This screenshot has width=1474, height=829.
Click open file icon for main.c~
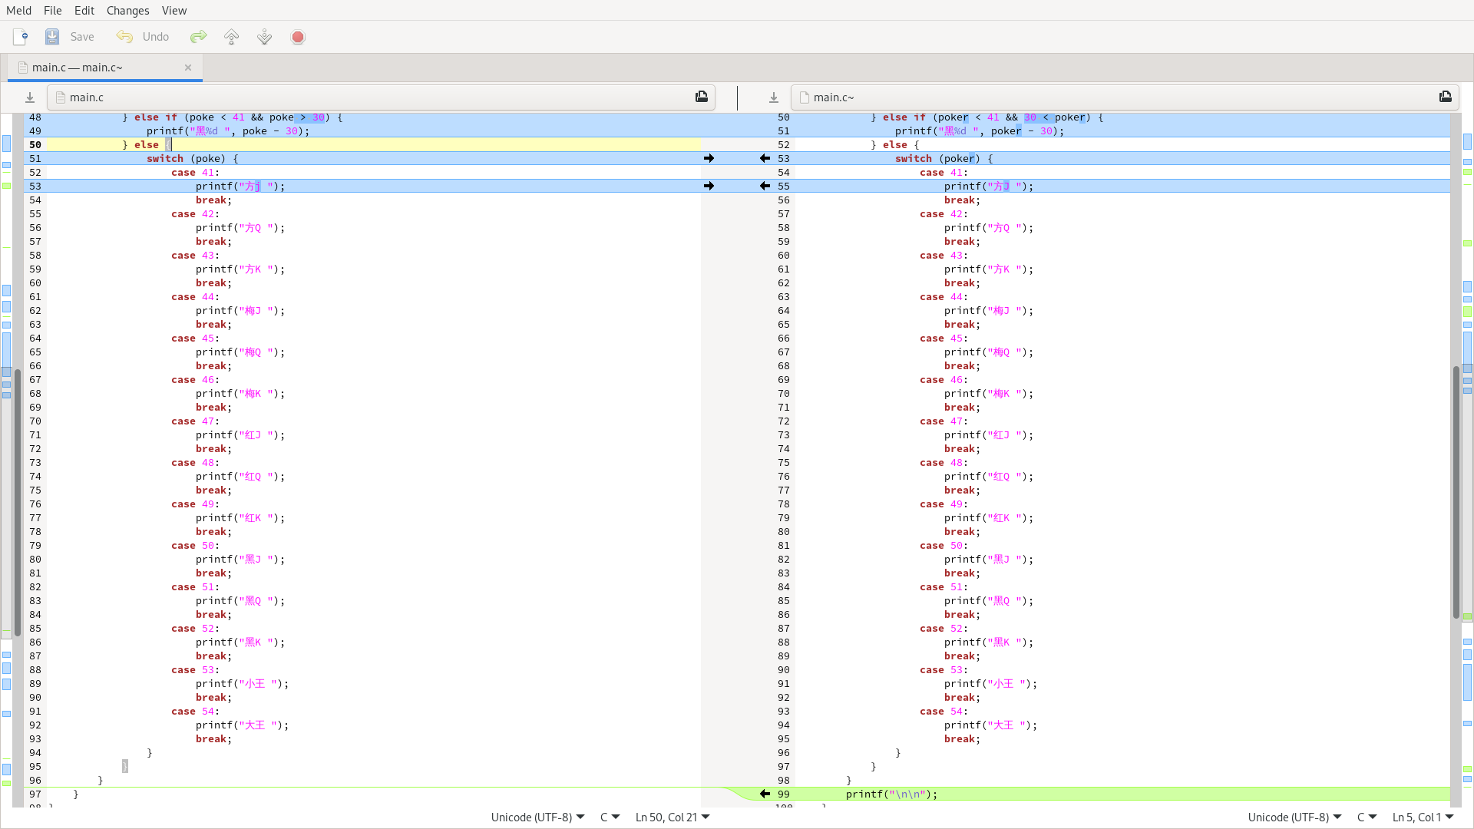(x=1446, y=97)
